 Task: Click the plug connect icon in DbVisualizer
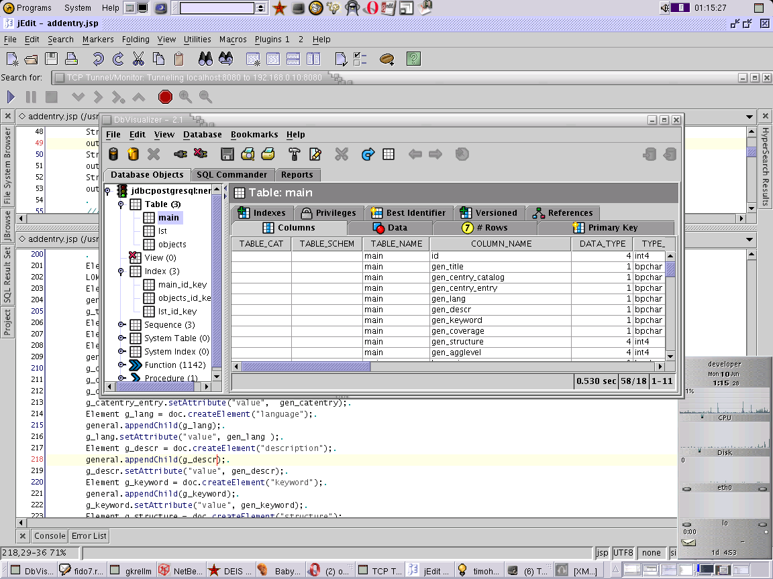point(181,155)
